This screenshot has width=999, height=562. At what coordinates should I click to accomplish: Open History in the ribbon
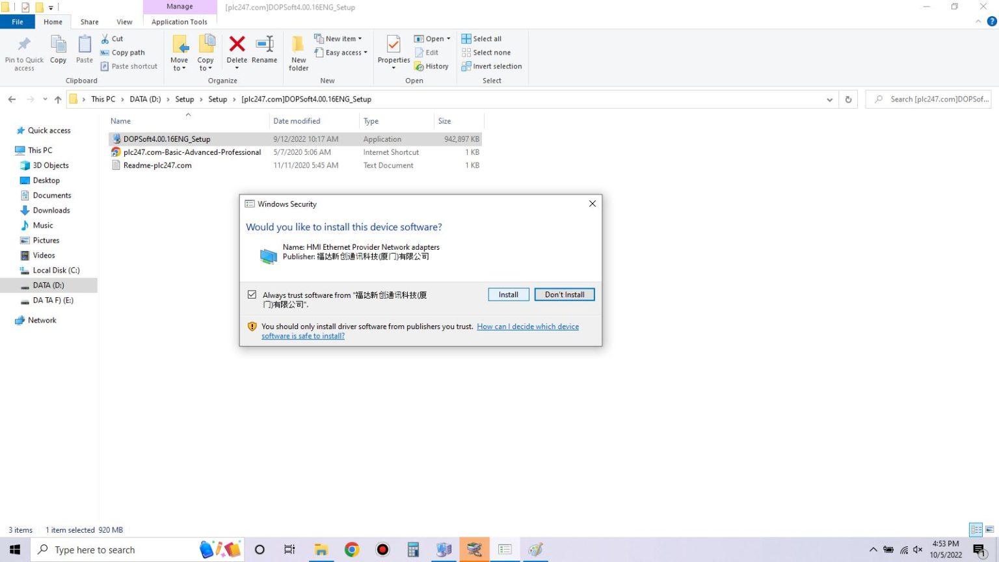click(x=432, y=66)
